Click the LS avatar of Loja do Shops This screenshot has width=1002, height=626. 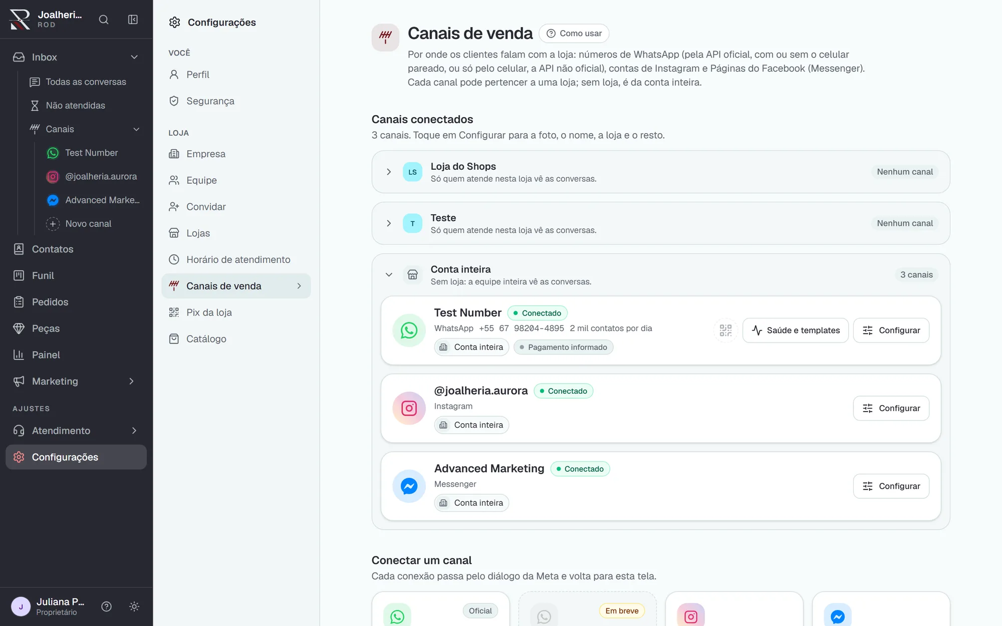tap(412, 172)
